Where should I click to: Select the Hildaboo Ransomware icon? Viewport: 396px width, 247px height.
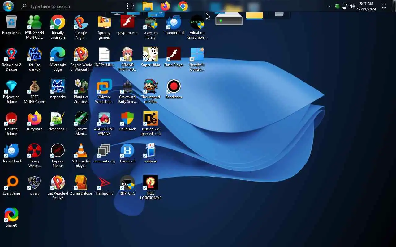click(x=197, y=27)
